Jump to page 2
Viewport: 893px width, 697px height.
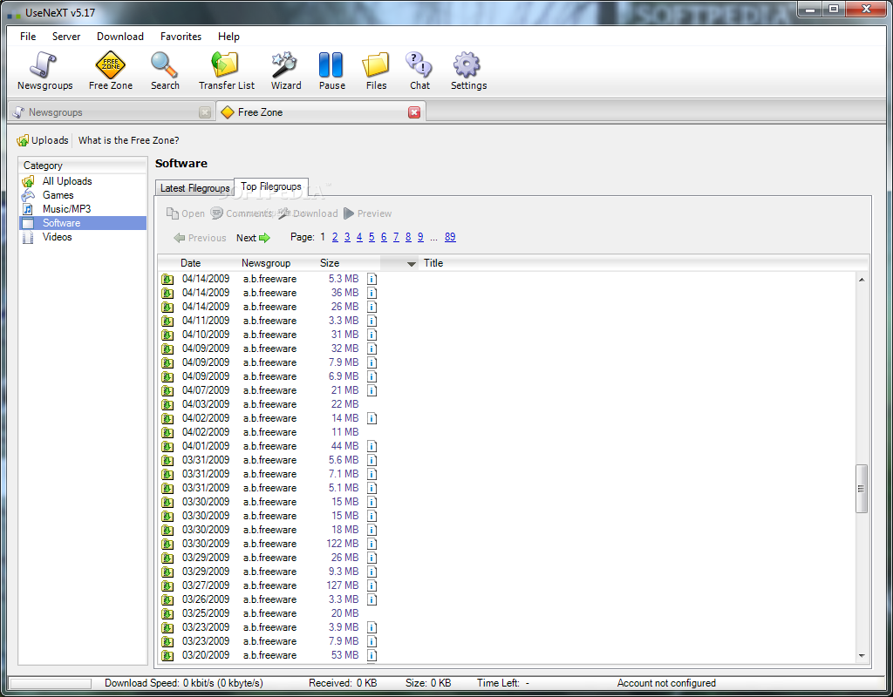(x=335, y=237)
